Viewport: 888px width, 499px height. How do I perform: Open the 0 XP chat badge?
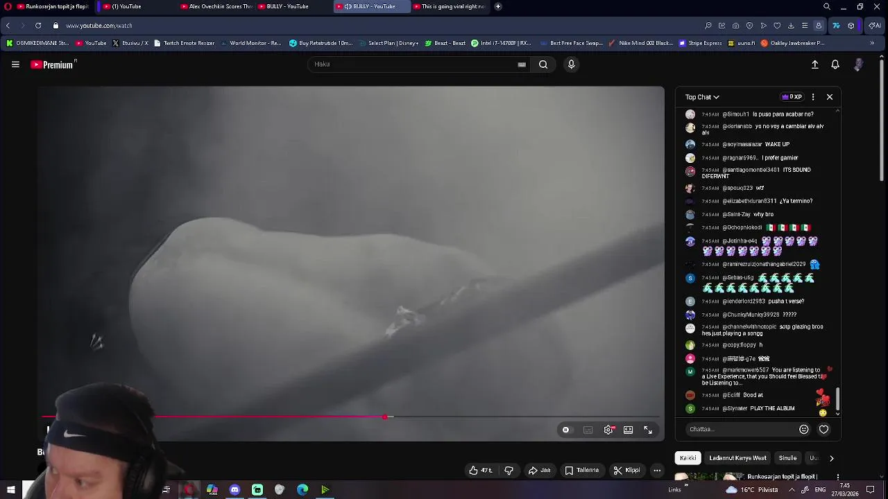[792, 97]
